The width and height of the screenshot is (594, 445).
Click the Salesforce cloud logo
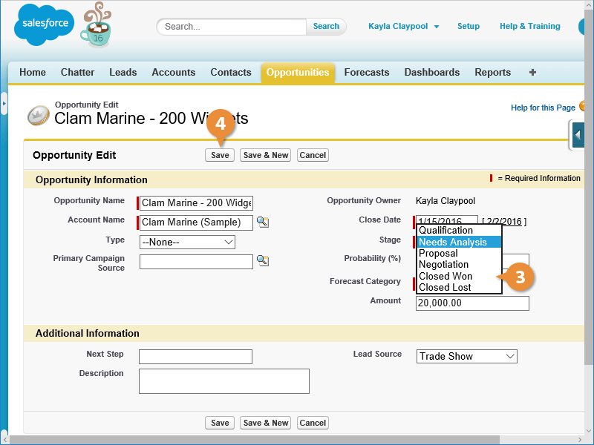click(44, 24)
